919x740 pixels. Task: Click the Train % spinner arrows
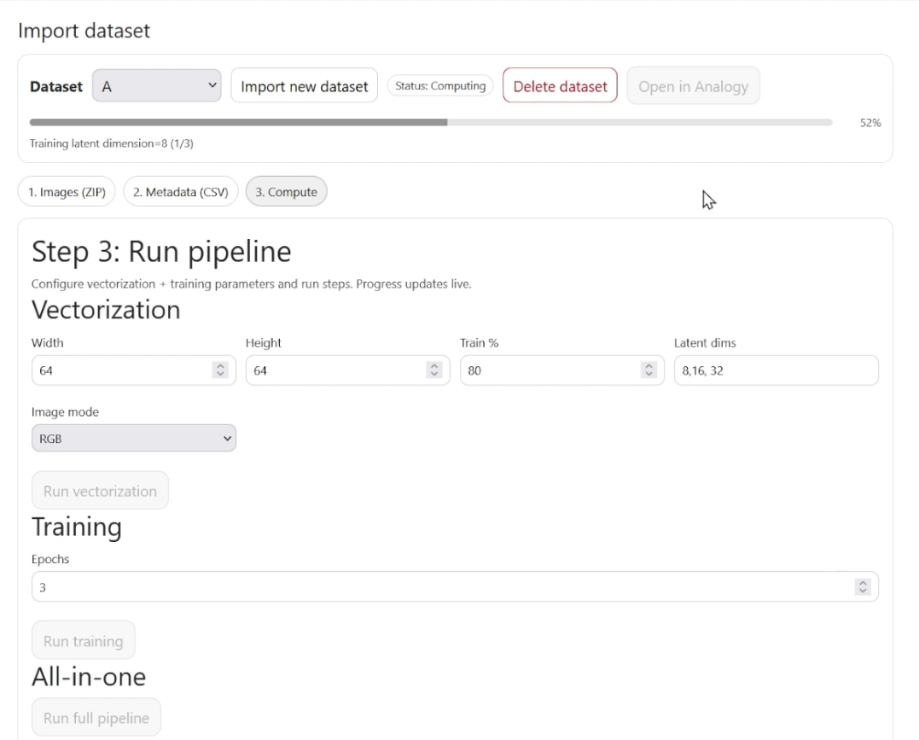pos(649,370)
